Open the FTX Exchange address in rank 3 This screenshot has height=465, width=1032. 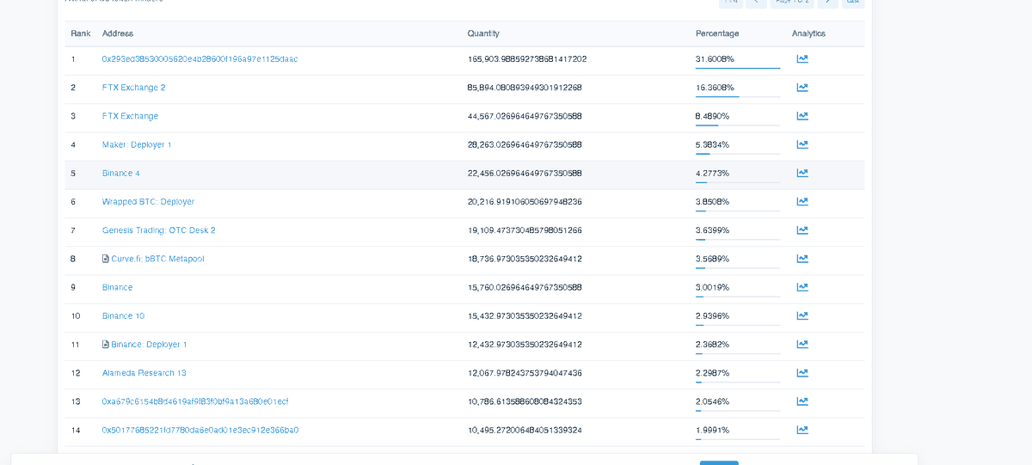pos(130,116)
